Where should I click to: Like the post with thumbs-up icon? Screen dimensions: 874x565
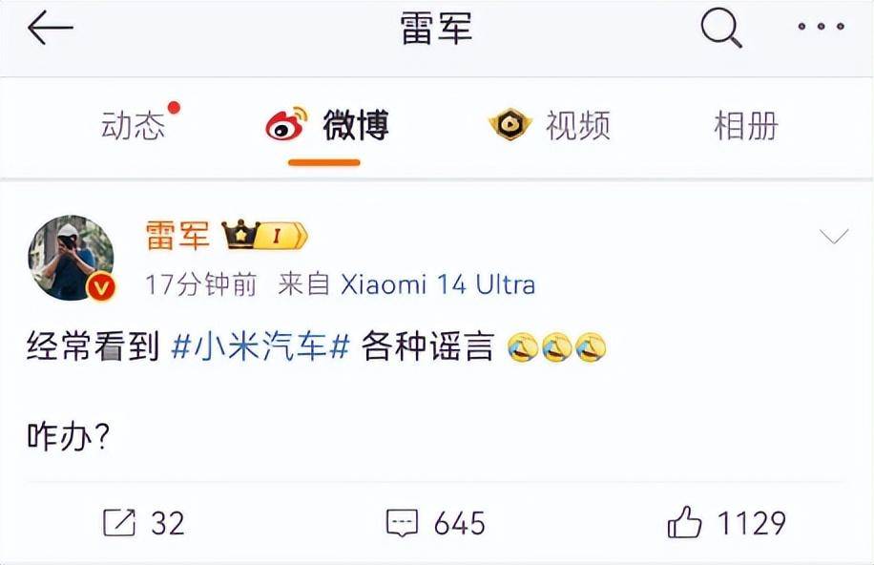pos(684,522)
